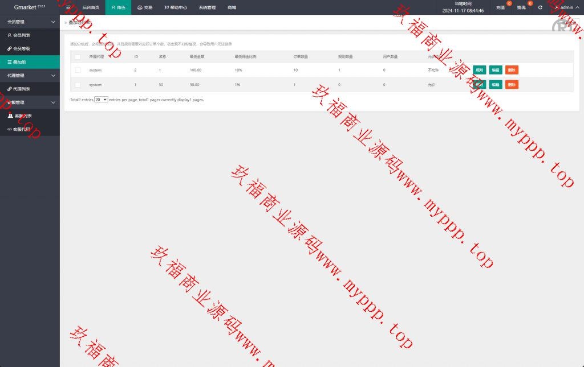Tick the select-all checkbox in table header
The image size is (584, 367).
(x=78, y=57)
